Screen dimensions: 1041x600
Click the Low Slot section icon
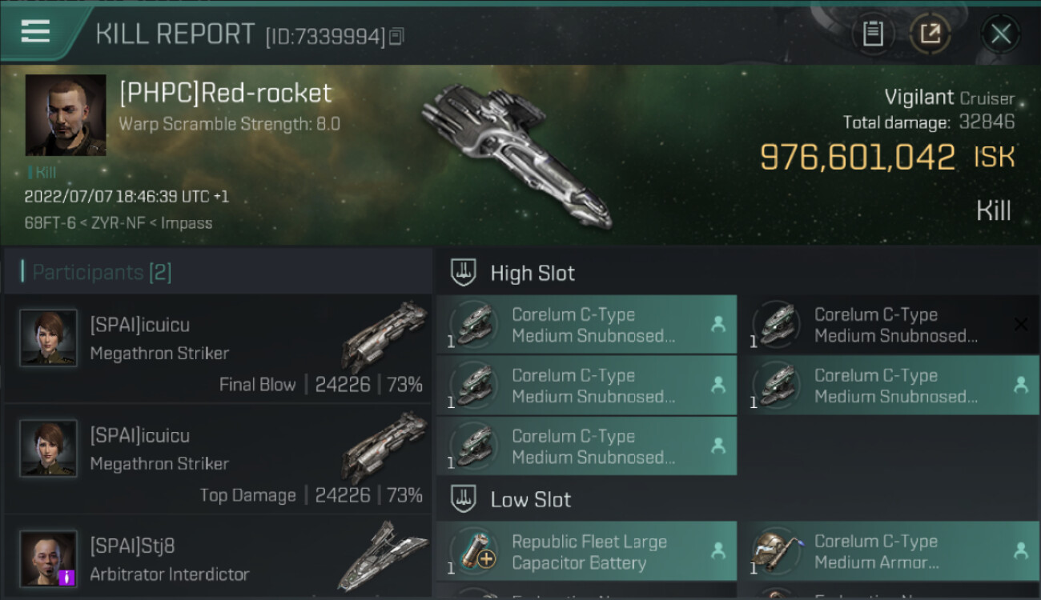tap(464, 499)
